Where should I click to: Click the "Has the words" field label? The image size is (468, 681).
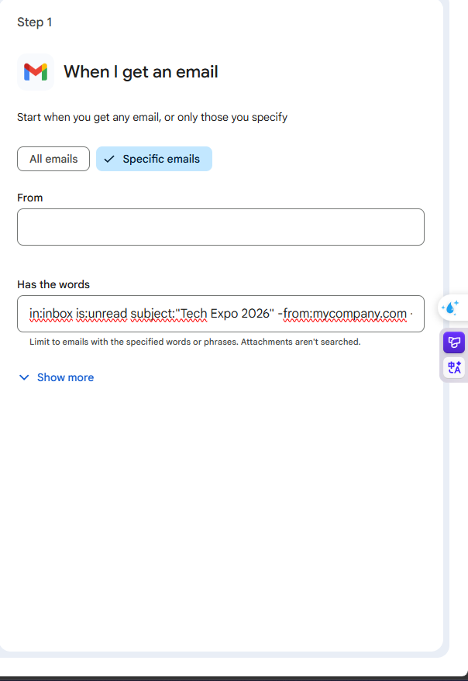coord(53,284)
